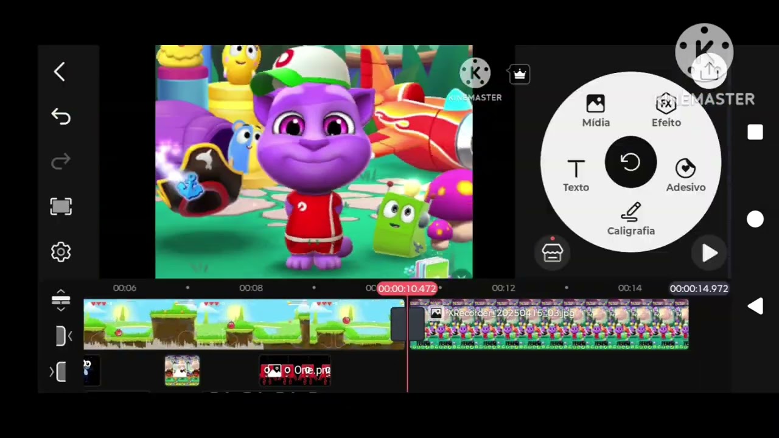Select the red text layer clip
The height and width of the screenshot is (438, 779).
coord(295,371)
